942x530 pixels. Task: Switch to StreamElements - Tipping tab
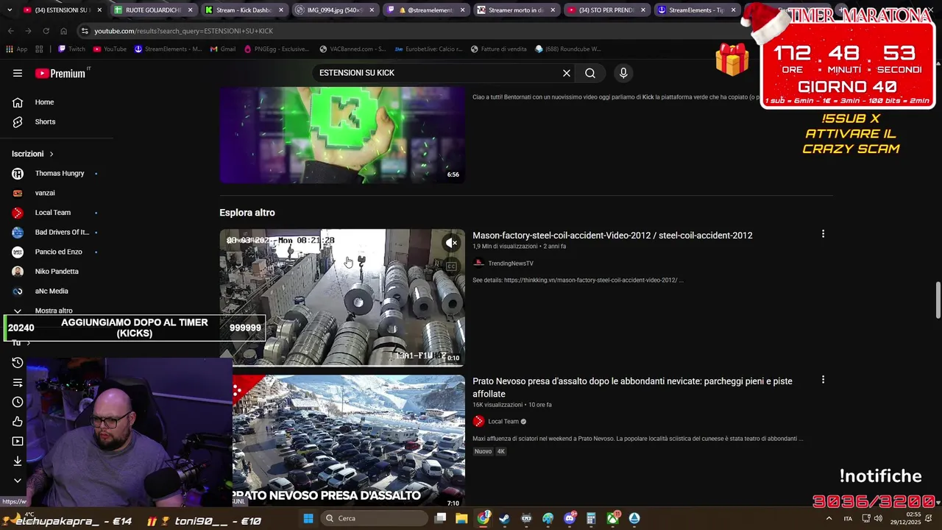point(696,10)
